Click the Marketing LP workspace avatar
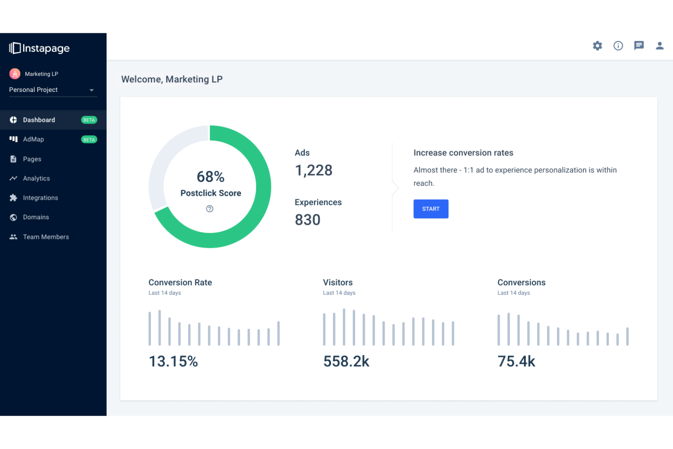The width and height of the screenshot is (673, 449). 14,73
